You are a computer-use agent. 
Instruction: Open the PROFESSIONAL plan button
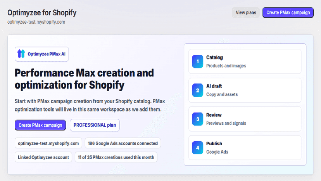point(95,125)
